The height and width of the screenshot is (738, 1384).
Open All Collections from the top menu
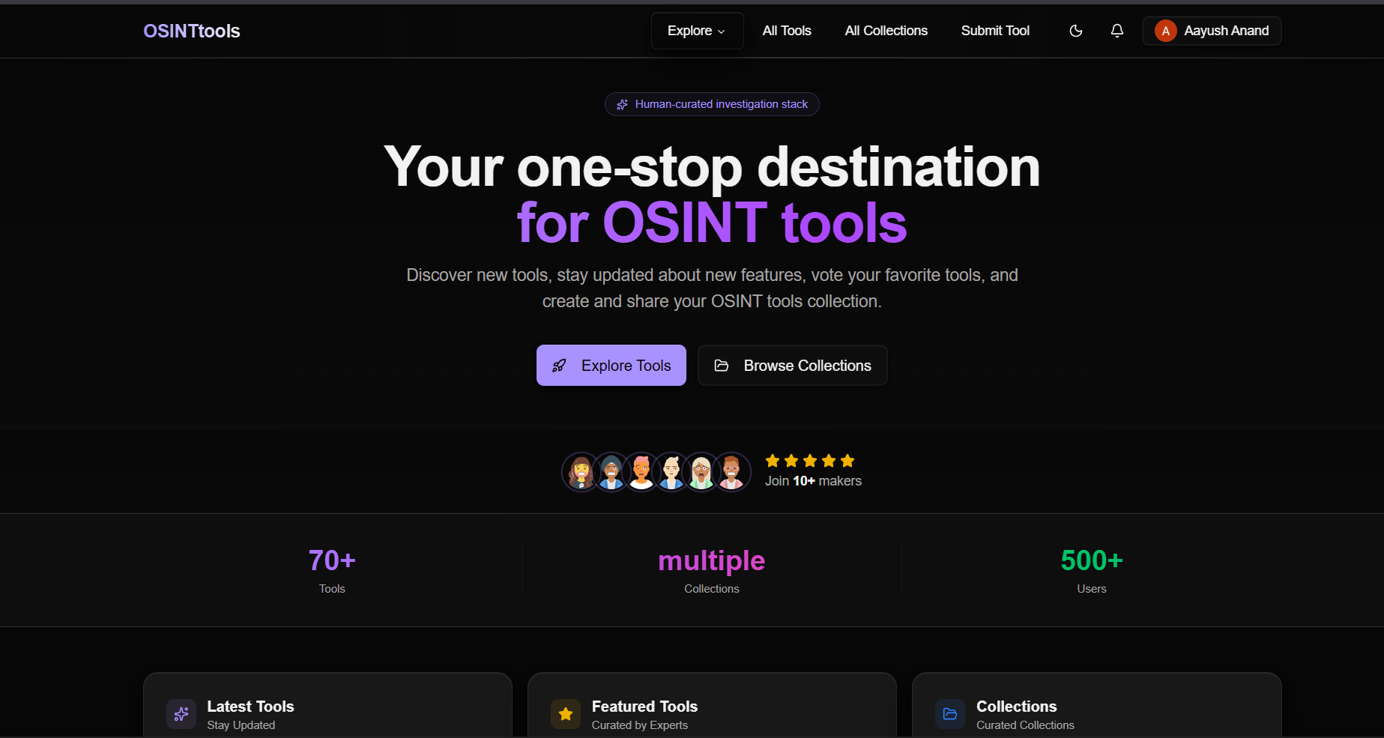(886, 31)
